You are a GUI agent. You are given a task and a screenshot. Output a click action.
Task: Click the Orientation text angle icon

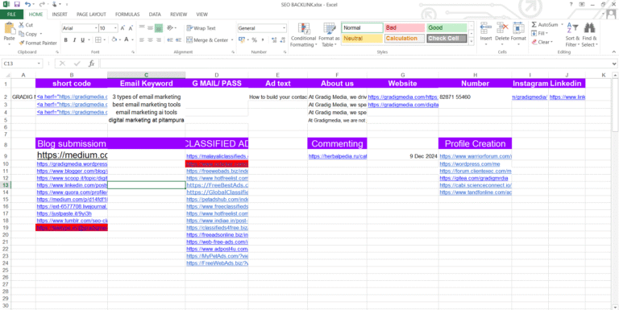pos(170,28)
